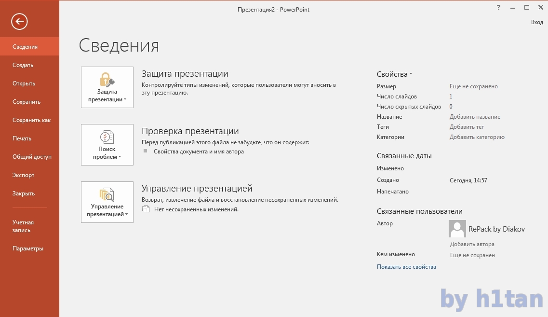Click the Добавить тег field
Viewport: 548px width, 317px height.
[x=467, y=127]
